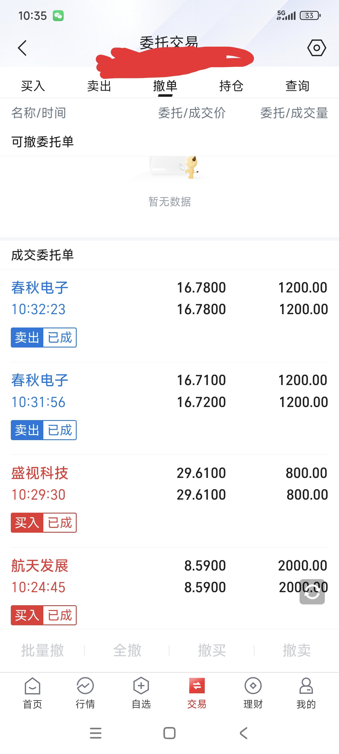339x754 pixels.
Task: Select the 持仓 holdings tab
Action: 231,86
